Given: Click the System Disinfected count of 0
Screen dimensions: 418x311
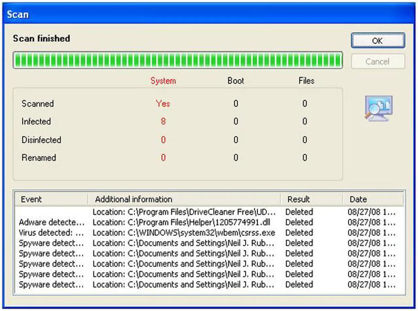Looking at the screenshot, I should tap(163, 140).
